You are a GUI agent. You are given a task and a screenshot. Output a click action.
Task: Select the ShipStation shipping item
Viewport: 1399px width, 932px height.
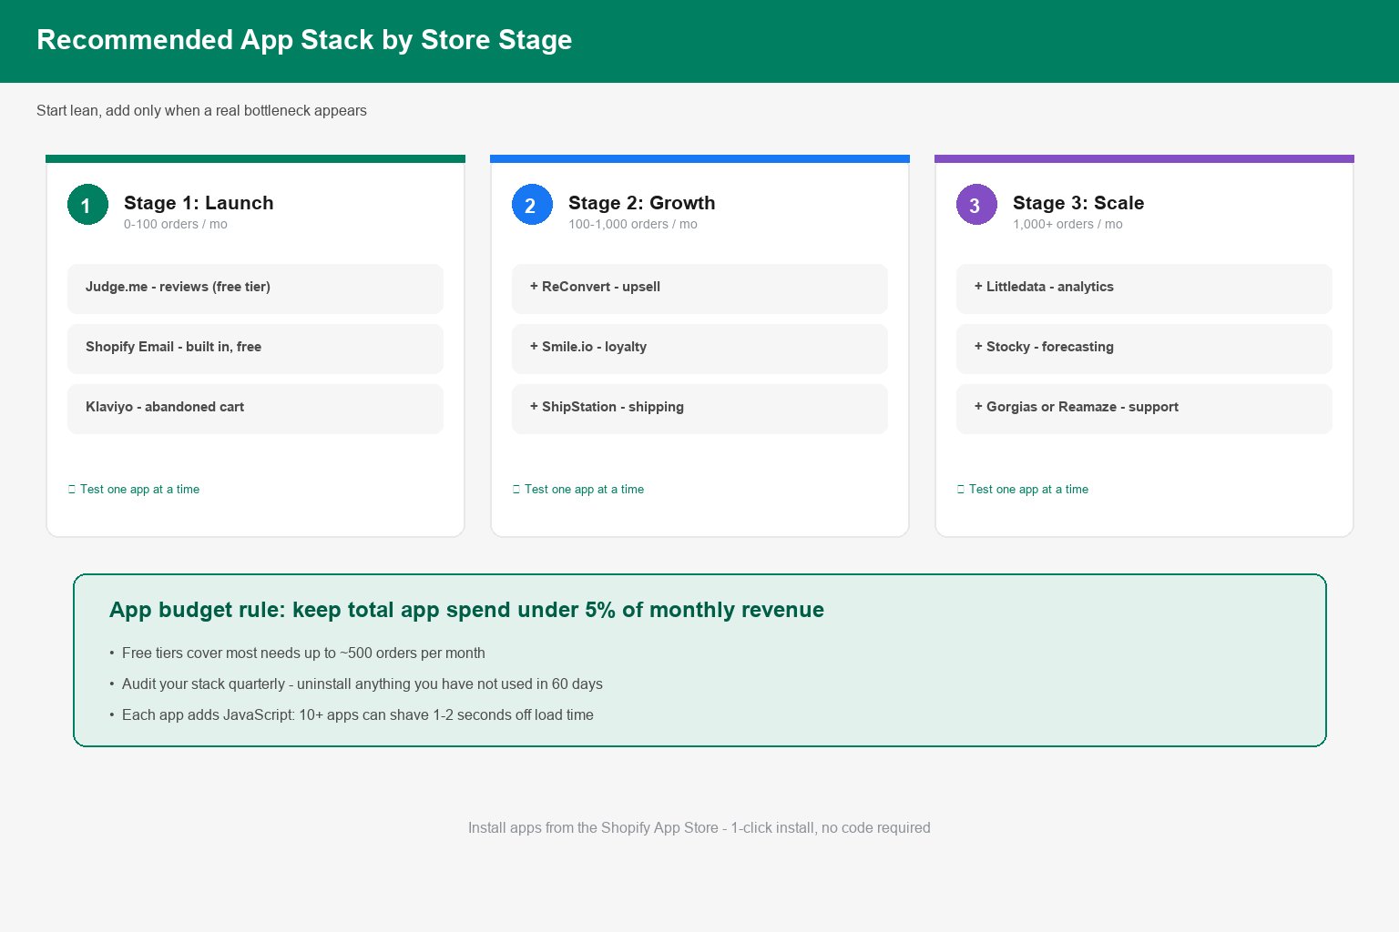[699, 409]
